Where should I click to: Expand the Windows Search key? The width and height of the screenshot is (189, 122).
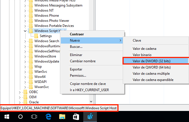[25, 41]
